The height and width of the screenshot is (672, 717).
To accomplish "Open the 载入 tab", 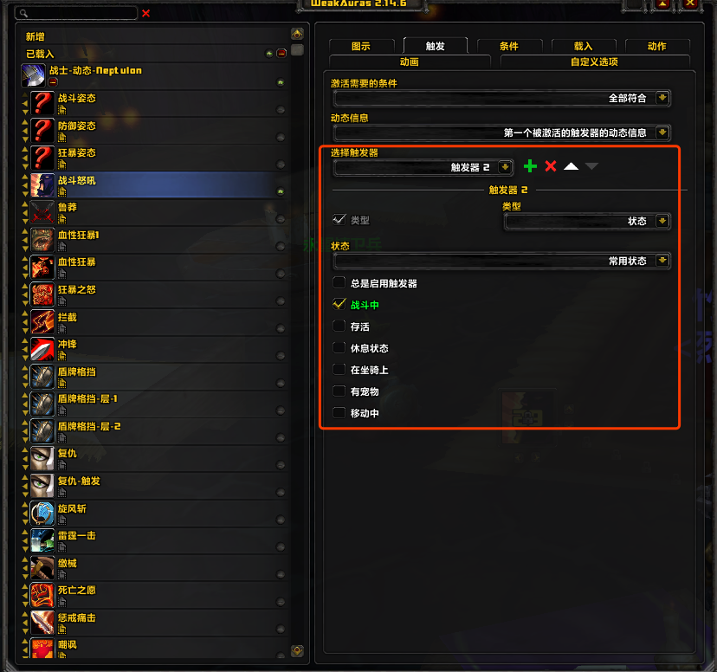I will click(583, 46).
